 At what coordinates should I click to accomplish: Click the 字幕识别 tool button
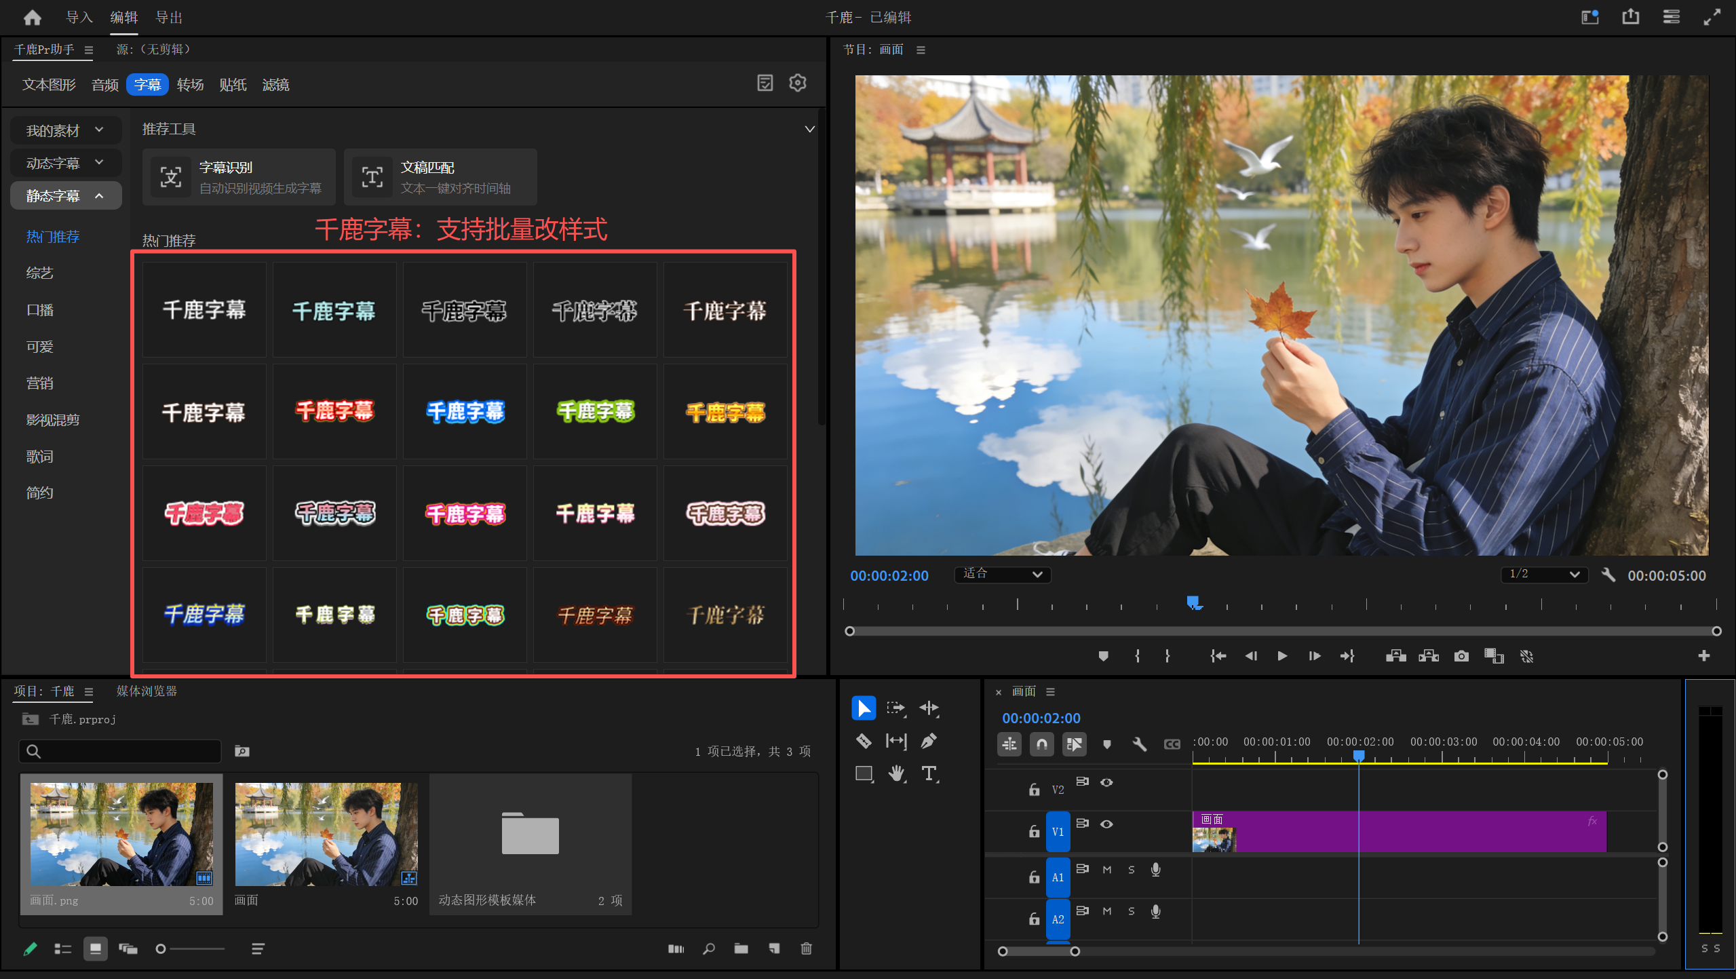(239, 177)
